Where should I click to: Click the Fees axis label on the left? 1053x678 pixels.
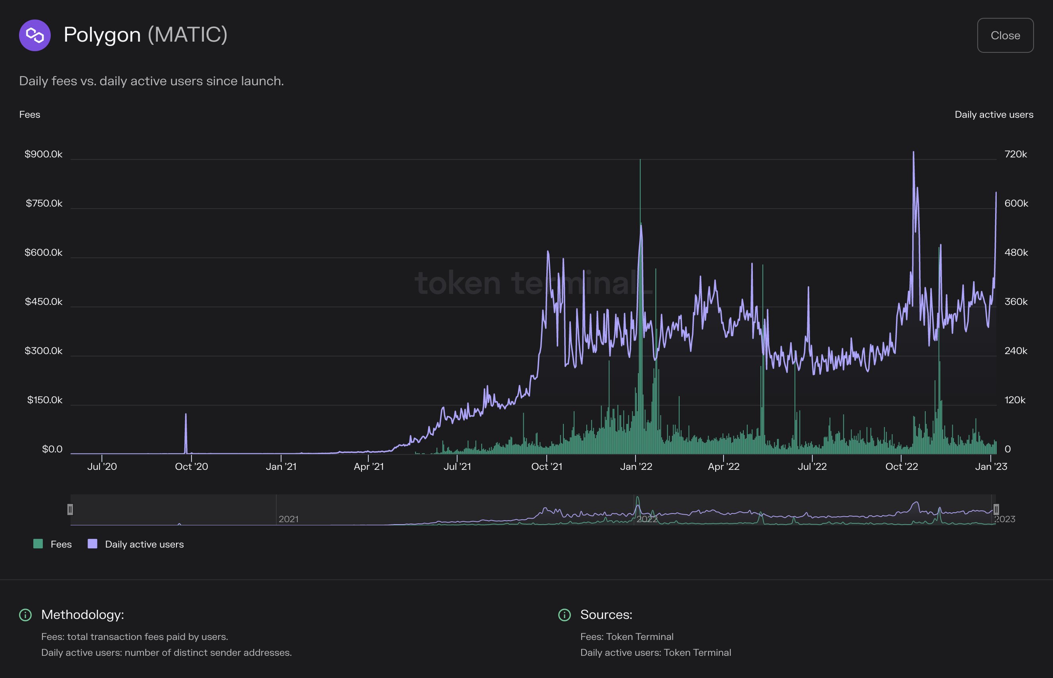[29, 114]
